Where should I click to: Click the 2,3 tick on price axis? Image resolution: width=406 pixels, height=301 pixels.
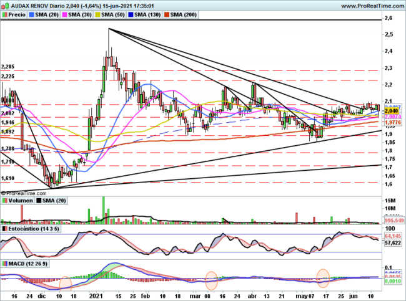tap(389, 68)
